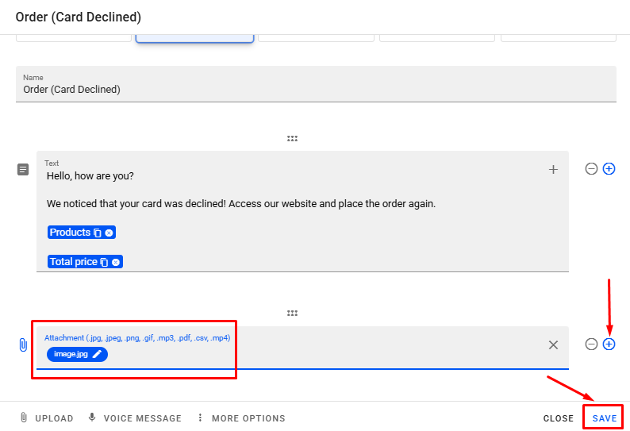Record a Voice Message
This screenshot has height=431, width=630.
point(134,418)
